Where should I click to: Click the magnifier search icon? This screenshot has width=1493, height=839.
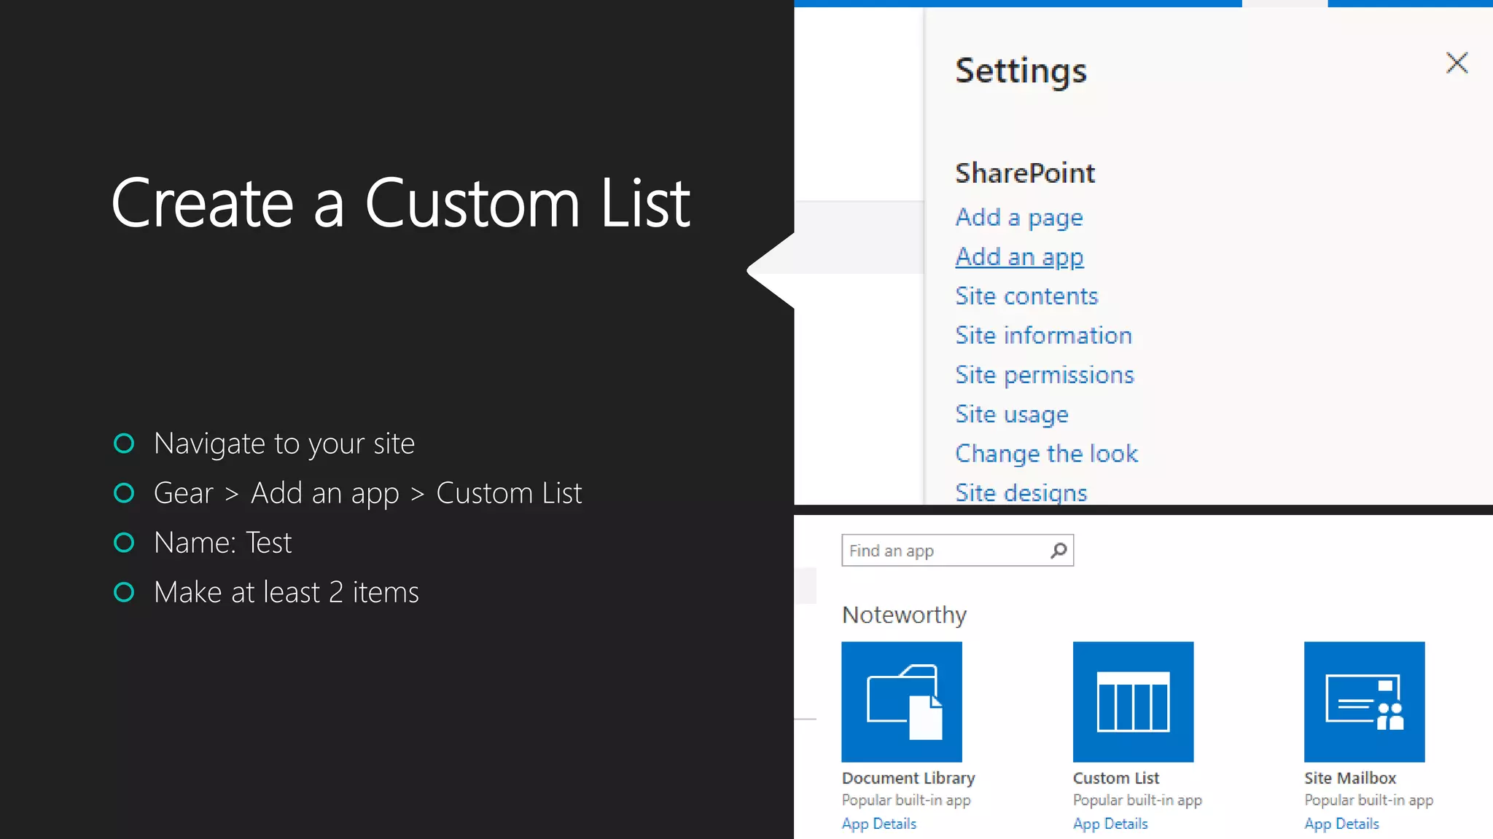(x=1059, y=551)
